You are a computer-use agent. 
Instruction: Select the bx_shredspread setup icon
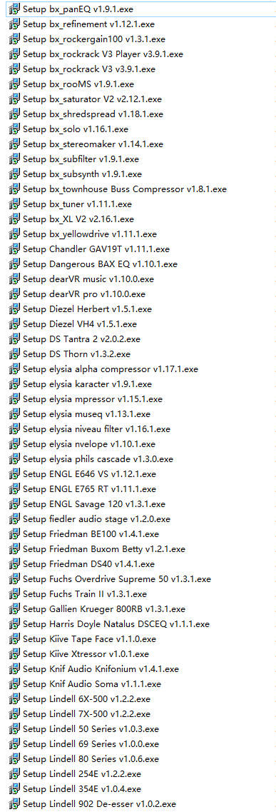click(14, 114)
